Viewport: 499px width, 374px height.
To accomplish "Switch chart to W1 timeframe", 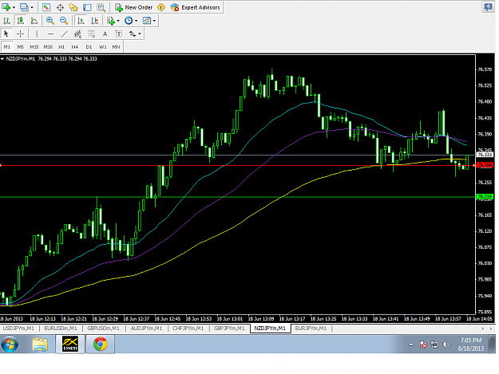I will pyautogui.click(x=102, y=47).
